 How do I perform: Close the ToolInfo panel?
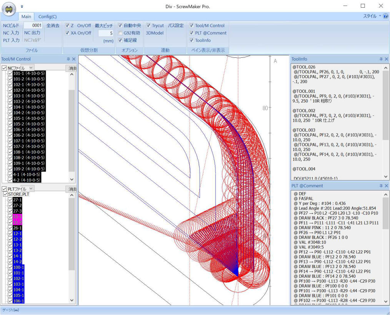point(386,59)
